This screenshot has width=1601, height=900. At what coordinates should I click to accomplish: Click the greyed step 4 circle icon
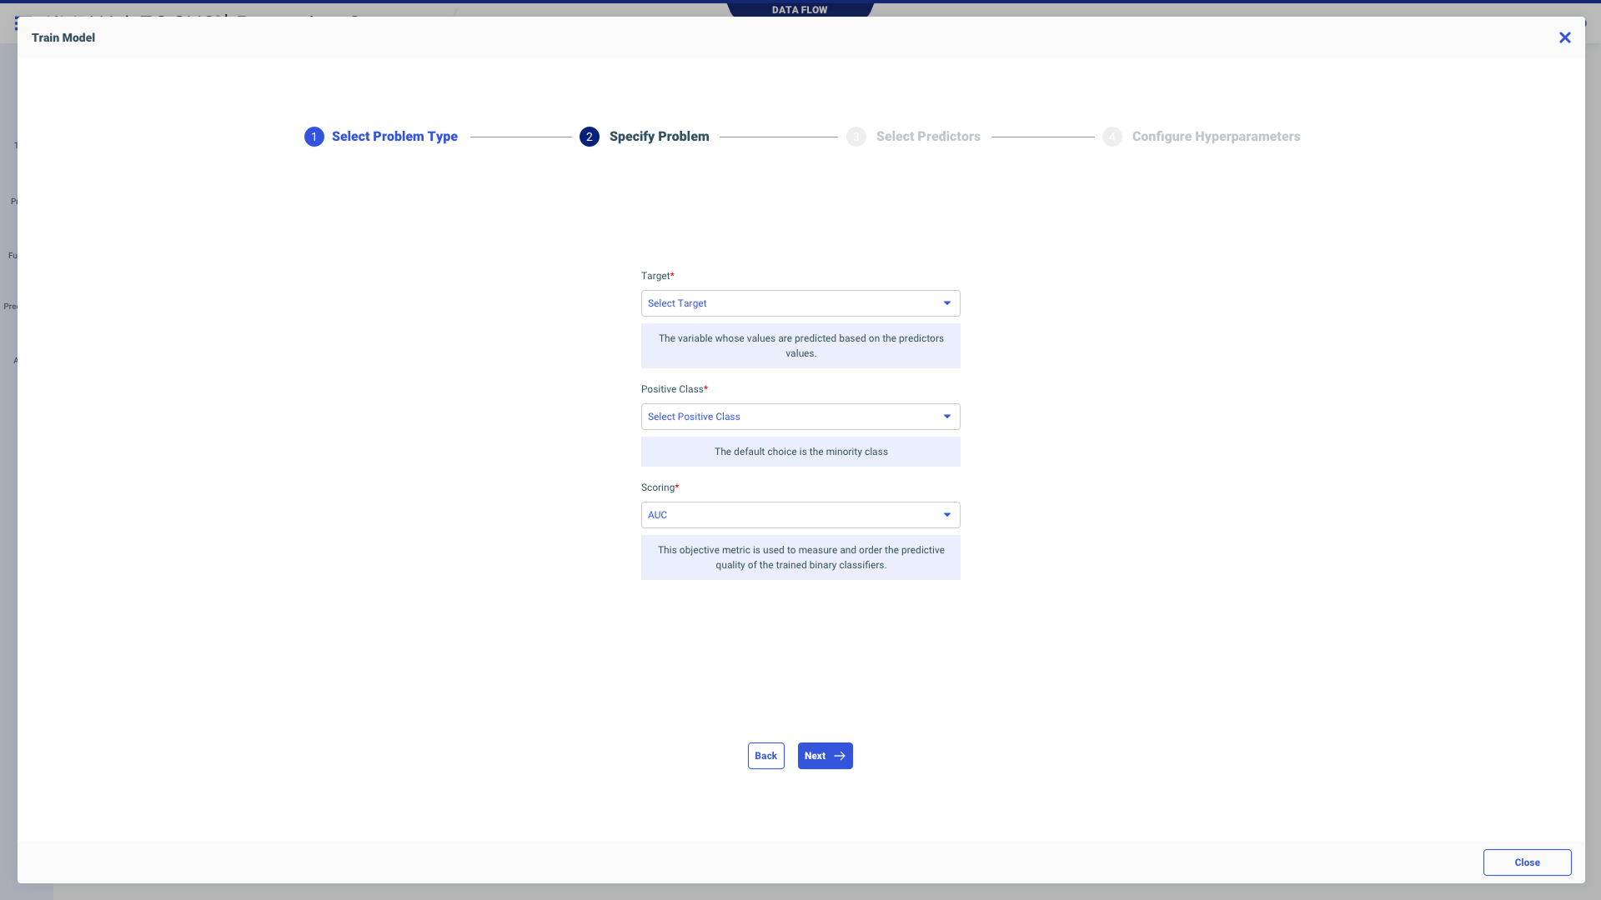pos(1112,137)
